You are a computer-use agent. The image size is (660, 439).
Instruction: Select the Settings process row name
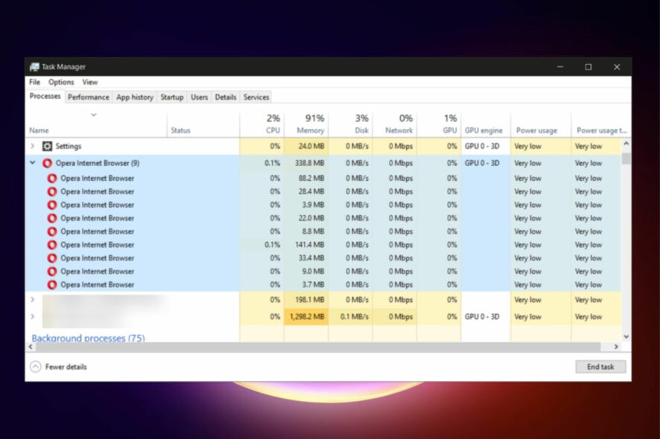tap(69, 147)
